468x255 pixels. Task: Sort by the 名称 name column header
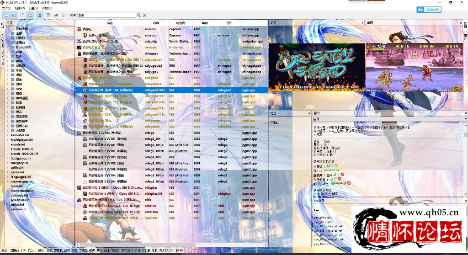point(156,23)
